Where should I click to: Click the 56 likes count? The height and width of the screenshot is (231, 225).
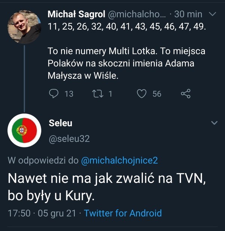coord(157,94)
